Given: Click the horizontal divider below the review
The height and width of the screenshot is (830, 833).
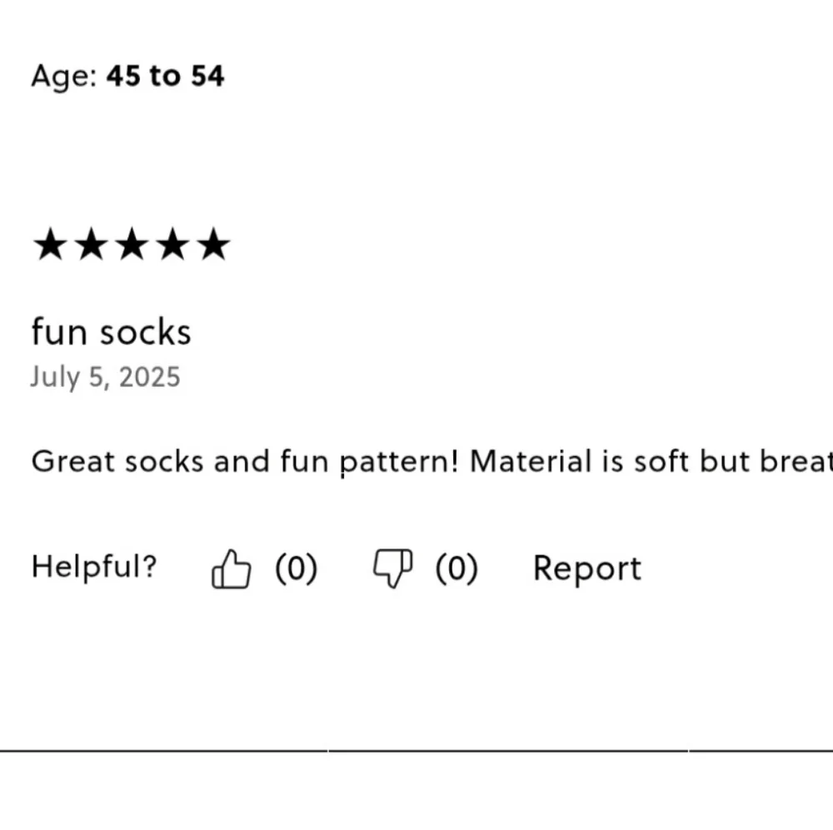Looking at the screenshot, I should [x=416, y=751].
